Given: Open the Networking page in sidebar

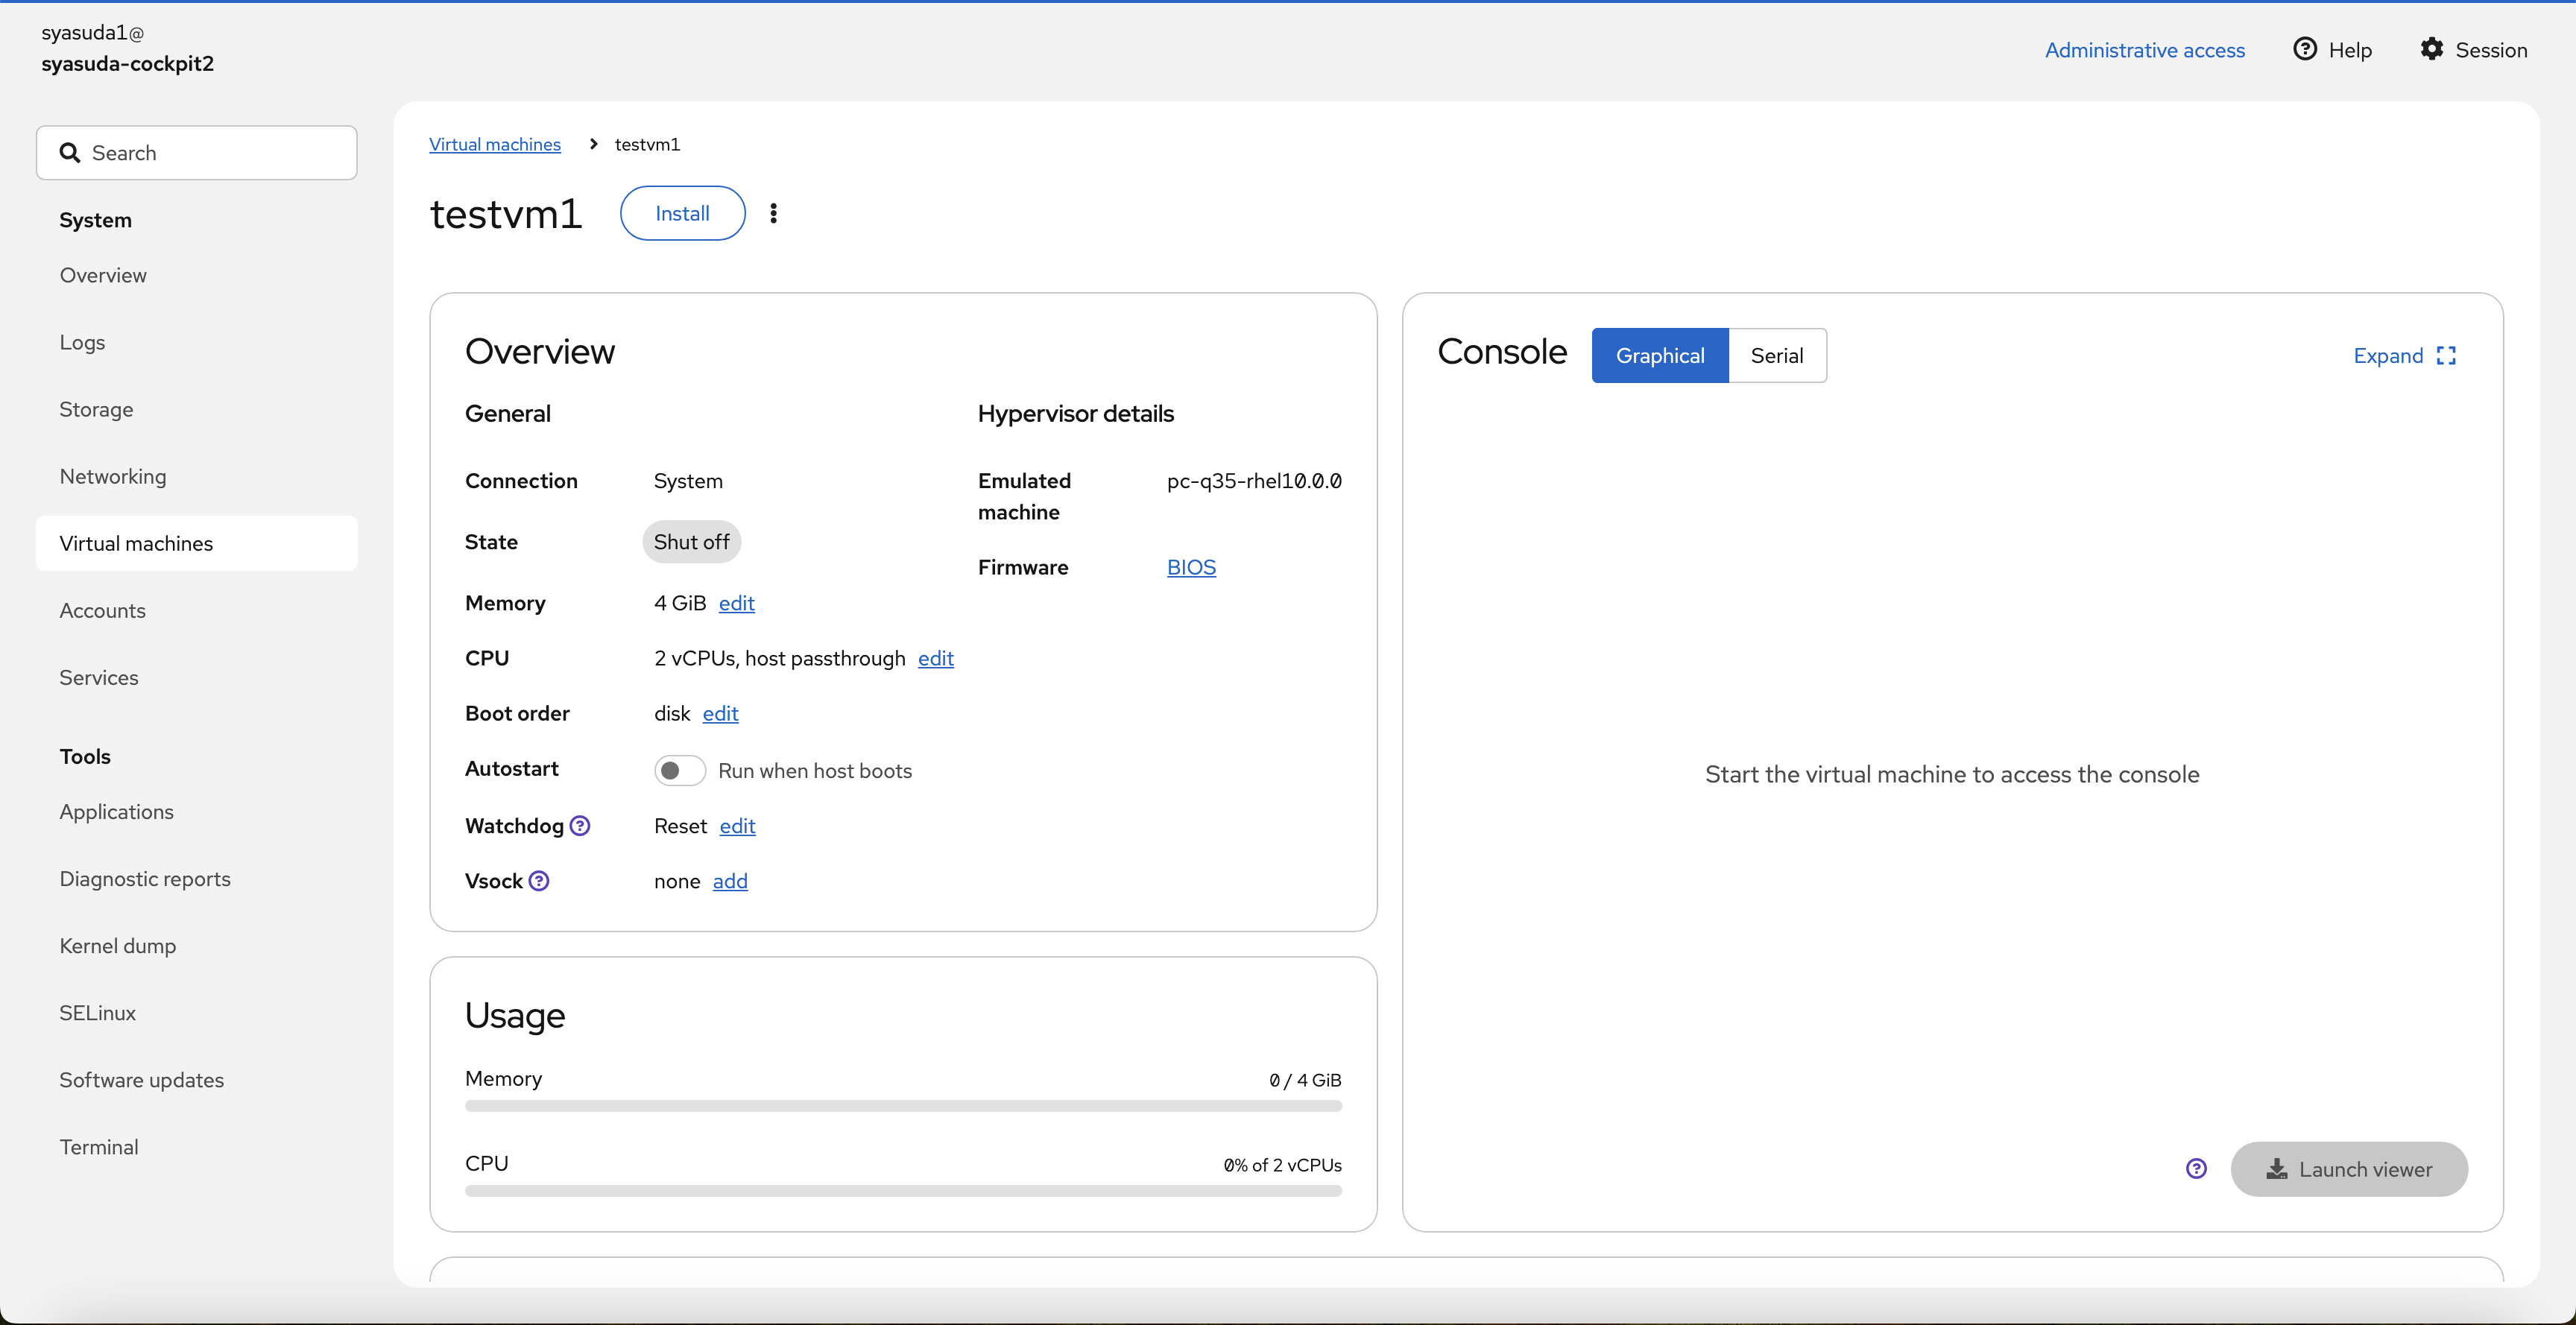Looking at the screenshot, I should tap(113, 476).
